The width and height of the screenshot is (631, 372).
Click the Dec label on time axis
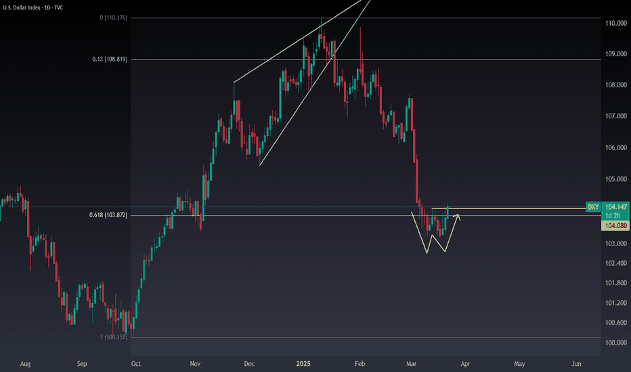coord(249,364)
